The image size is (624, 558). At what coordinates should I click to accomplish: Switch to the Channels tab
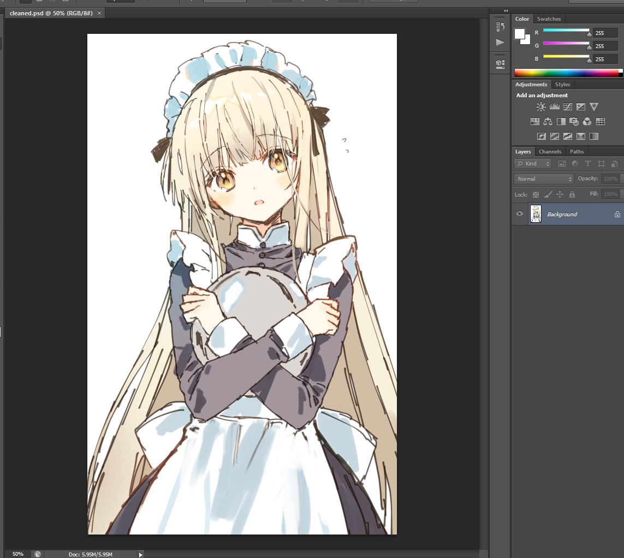pyautogui.click(x=550, y=152)
